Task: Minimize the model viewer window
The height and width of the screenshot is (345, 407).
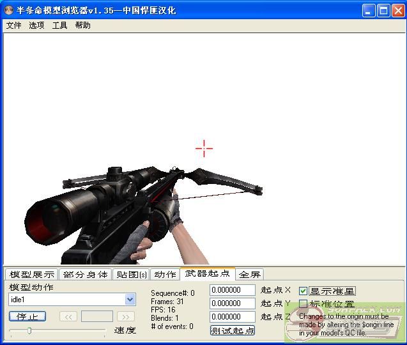Action: (369, 10)
